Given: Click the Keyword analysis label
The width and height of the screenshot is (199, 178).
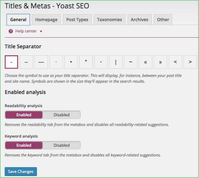Looking at the screenshot, I should (21, 136).
